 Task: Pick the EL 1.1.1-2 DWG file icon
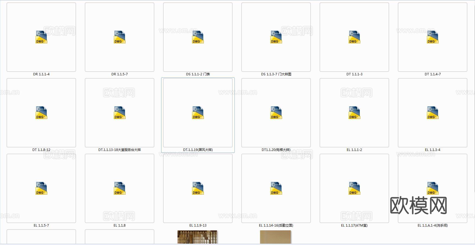[x=354, y=113]
